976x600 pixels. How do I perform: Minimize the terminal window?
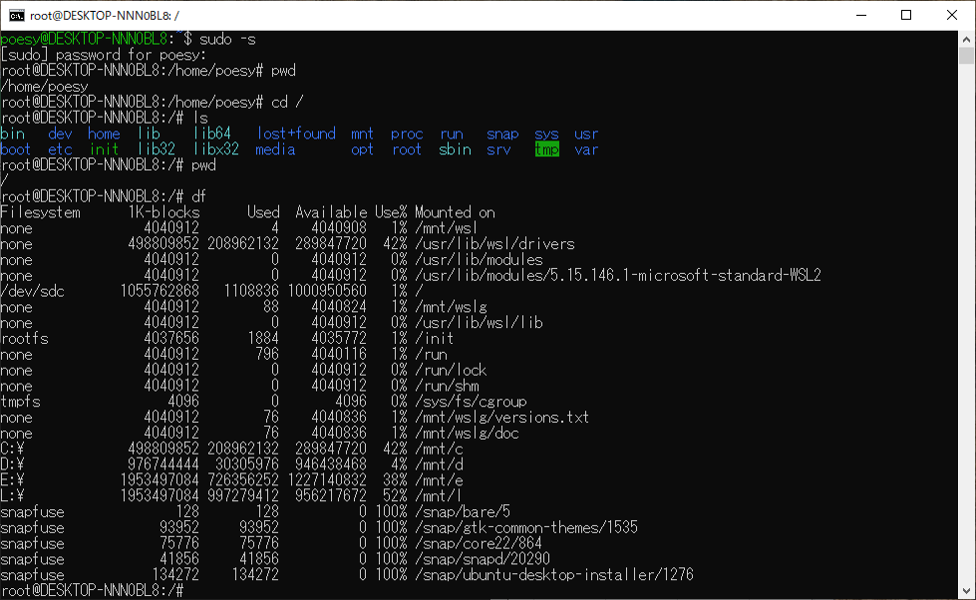pos(859,15)
